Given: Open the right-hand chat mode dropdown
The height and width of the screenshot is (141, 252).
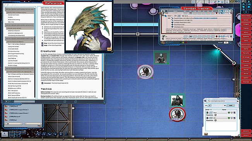Looking at the screenshot, I should tap(33, 124).
